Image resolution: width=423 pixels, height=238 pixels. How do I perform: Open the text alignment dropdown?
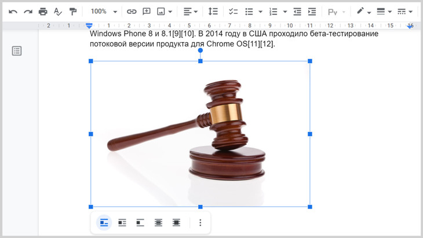point(191,12)
